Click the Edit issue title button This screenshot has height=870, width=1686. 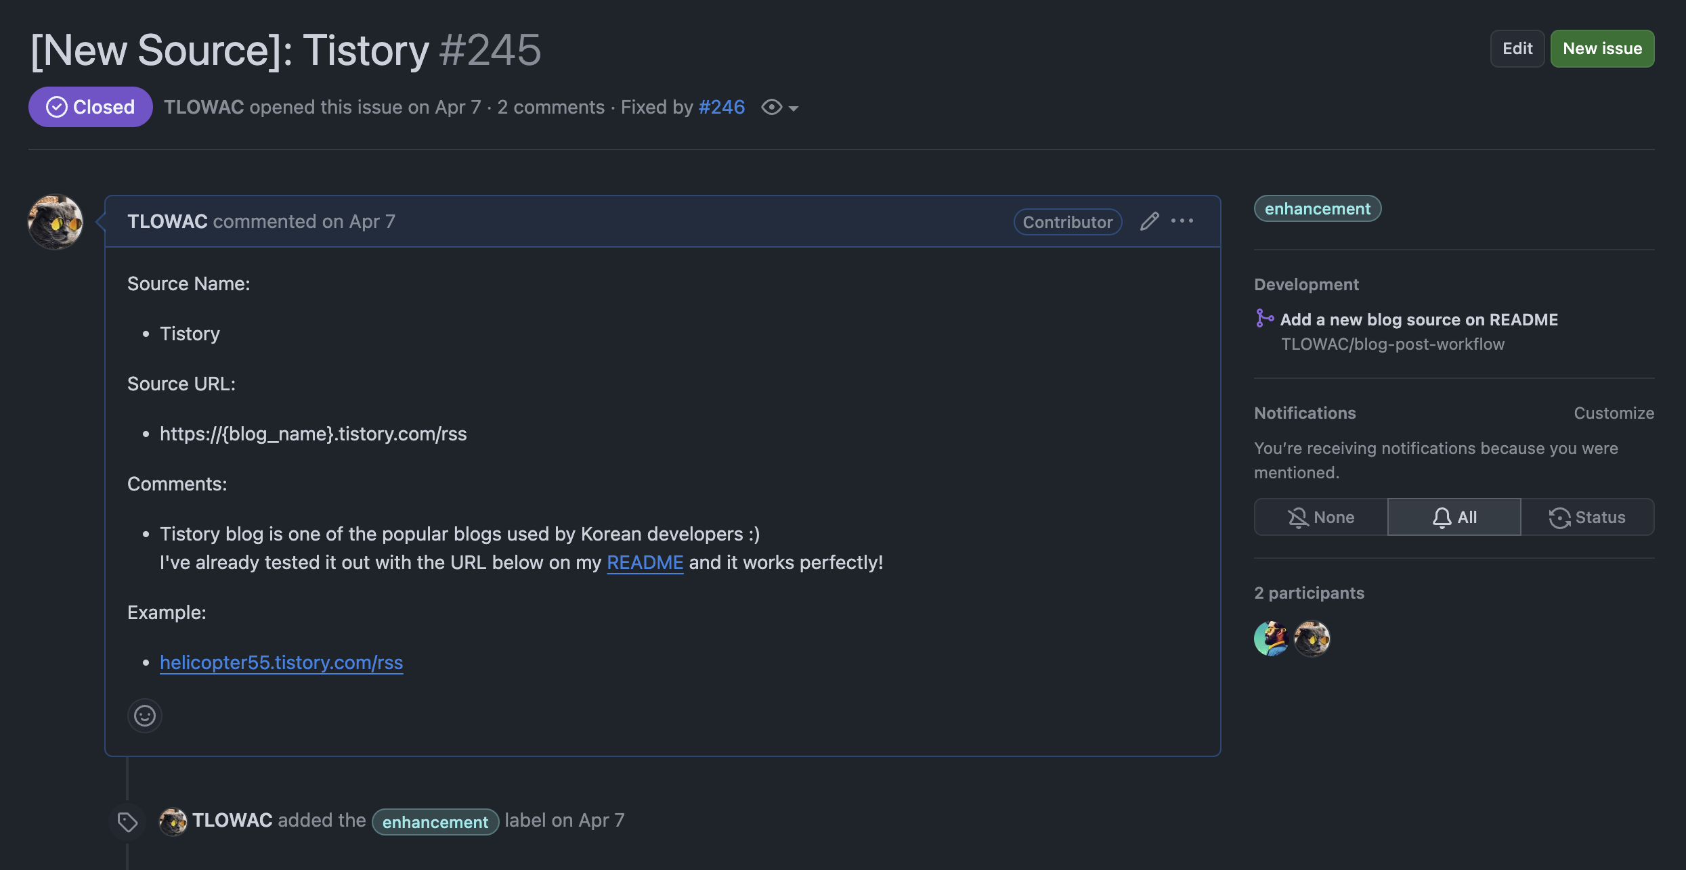(1517, 49)
